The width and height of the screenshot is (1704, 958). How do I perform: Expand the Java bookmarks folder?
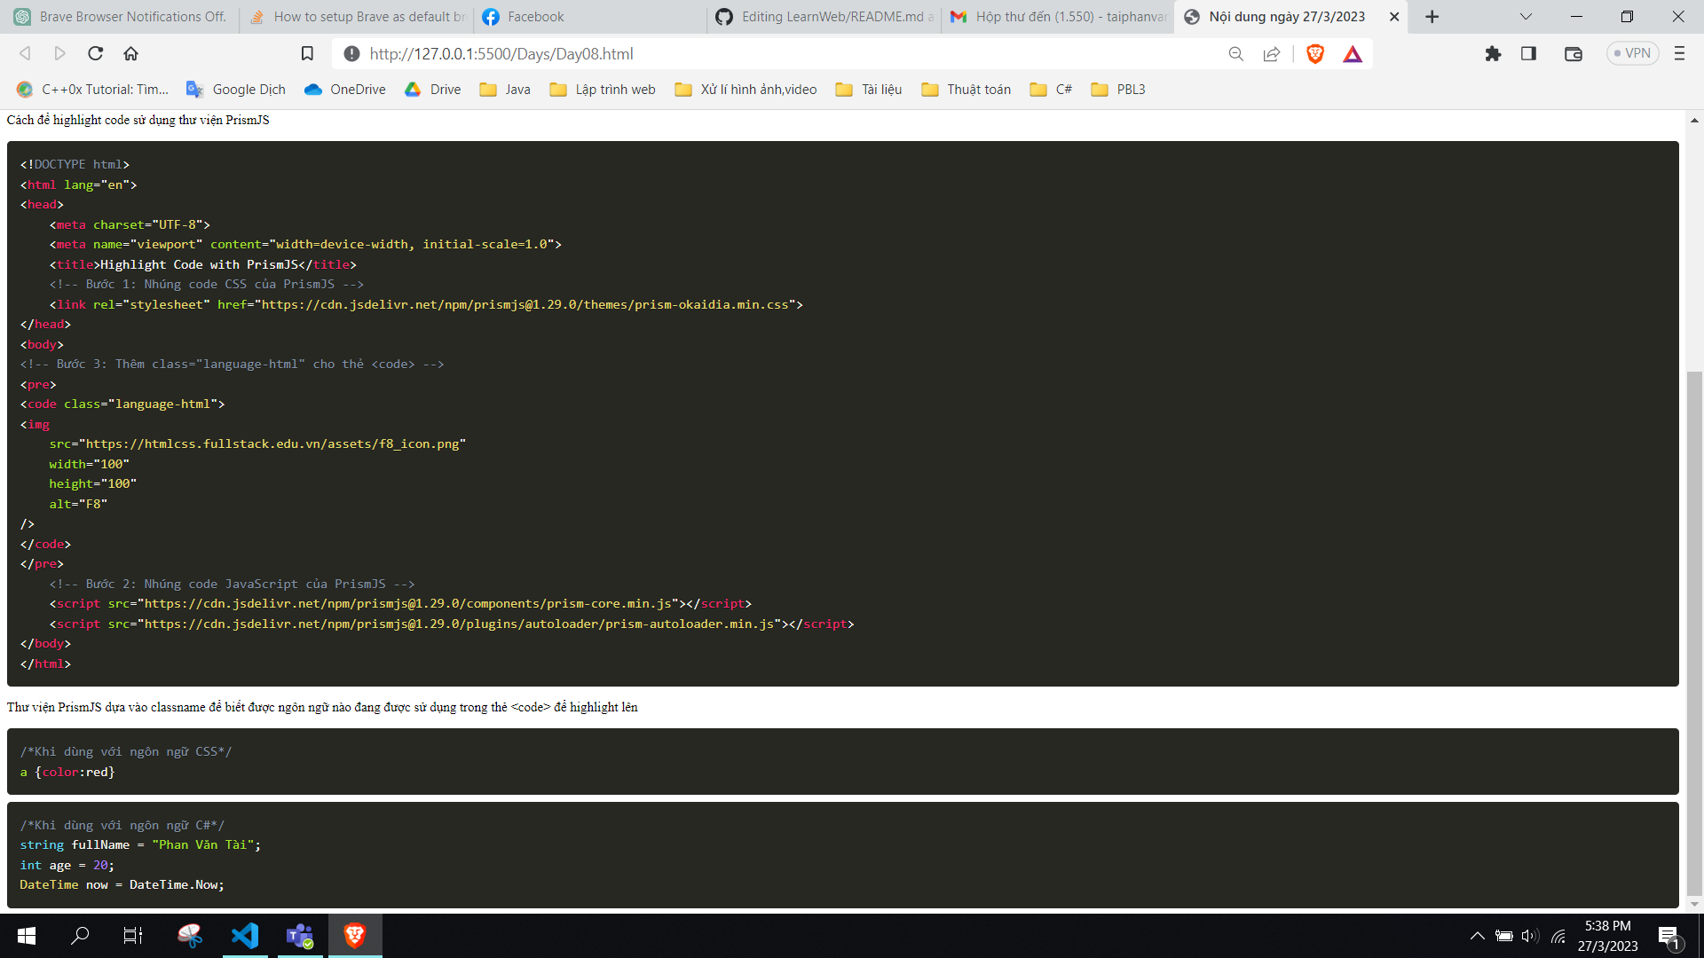coord(504,89)
